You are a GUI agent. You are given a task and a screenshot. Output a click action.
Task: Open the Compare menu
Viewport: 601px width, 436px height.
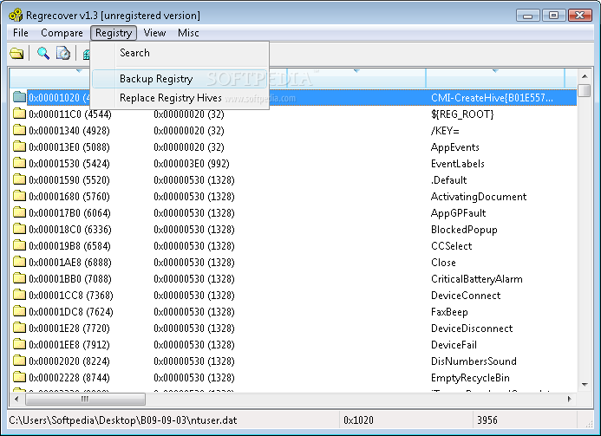pyautogui.click(x=62, y=33)
